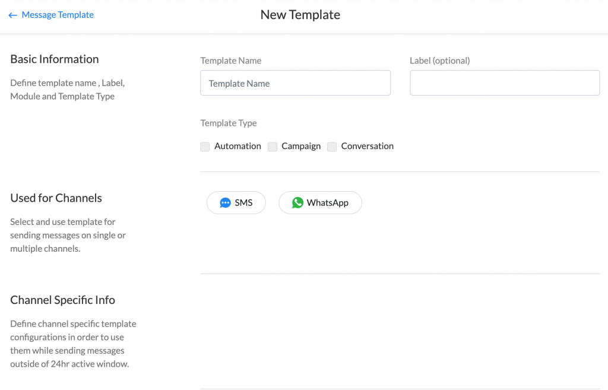Select the WhatsApp channel pill text

327,203
